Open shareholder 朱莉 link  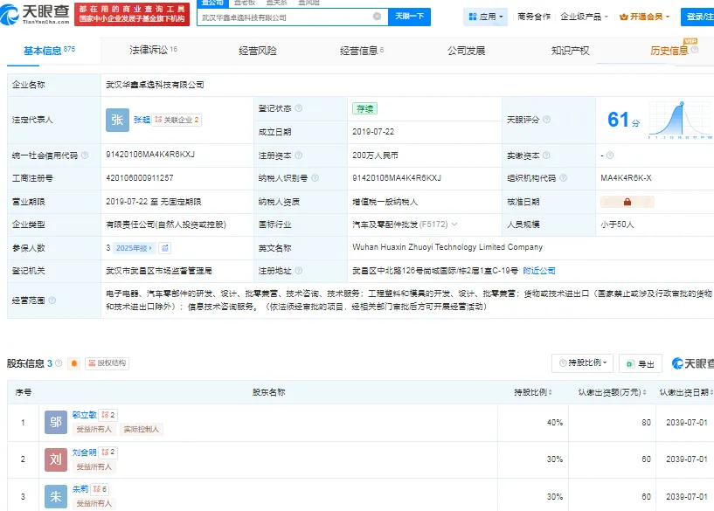(80, 489)
